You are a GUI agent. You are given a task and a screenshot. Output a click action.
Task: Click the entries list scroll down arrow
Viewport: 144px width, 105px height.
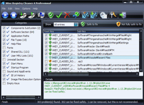141,70
